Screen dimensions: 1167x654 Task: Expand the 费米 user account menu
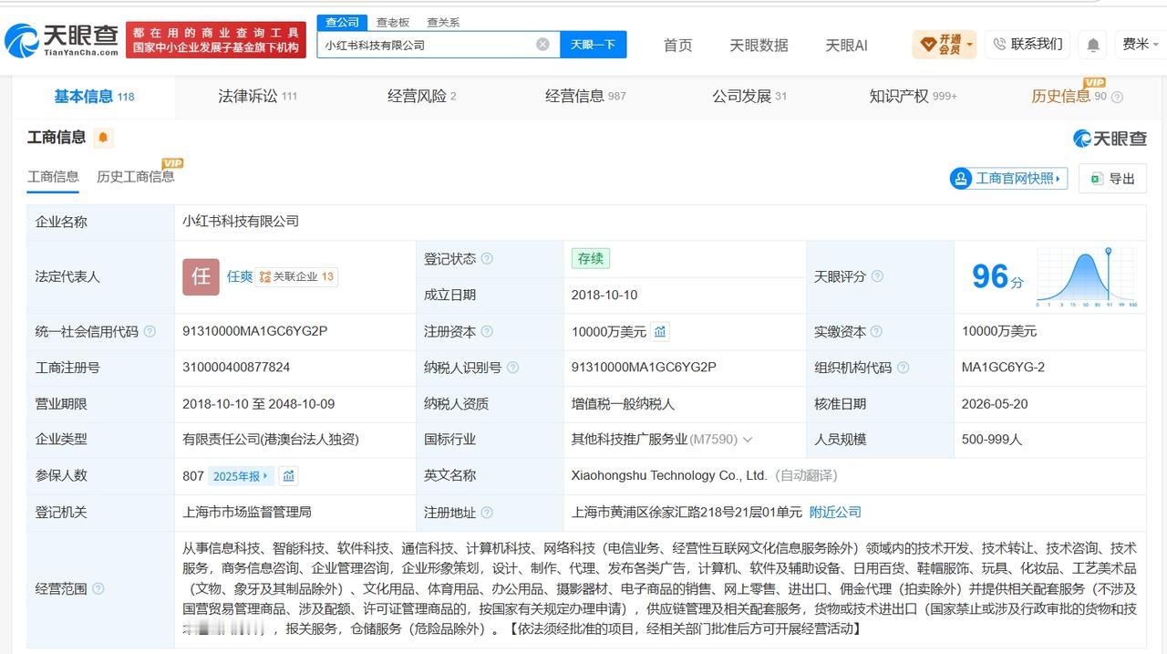coord(1140,44)
